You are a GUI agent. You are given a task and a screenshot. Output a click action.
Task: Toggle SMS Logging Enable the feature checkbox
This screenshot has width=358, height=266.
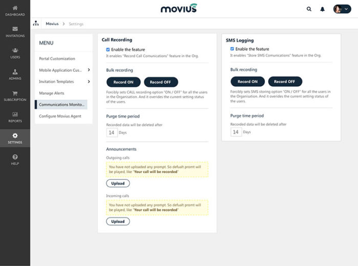pos(232,49)
